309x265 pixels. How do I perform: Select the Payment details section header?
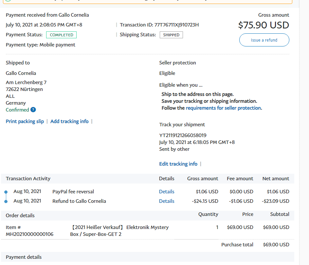pyautogui.click(x=24, y=257)
